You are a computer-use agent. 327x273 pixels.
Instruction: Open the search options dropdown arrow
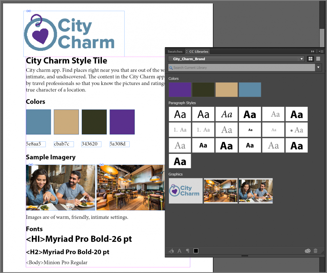(x=319, y=68)
